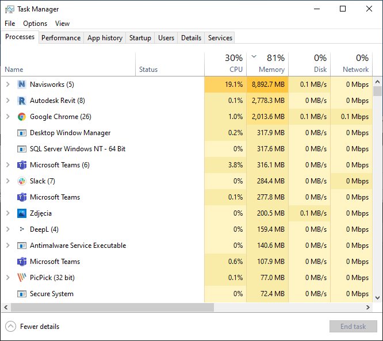This screenshot has height=341, width=383.
Task: Click the horizontal scrollbar right arrow
Action: [x=368, y=307]
